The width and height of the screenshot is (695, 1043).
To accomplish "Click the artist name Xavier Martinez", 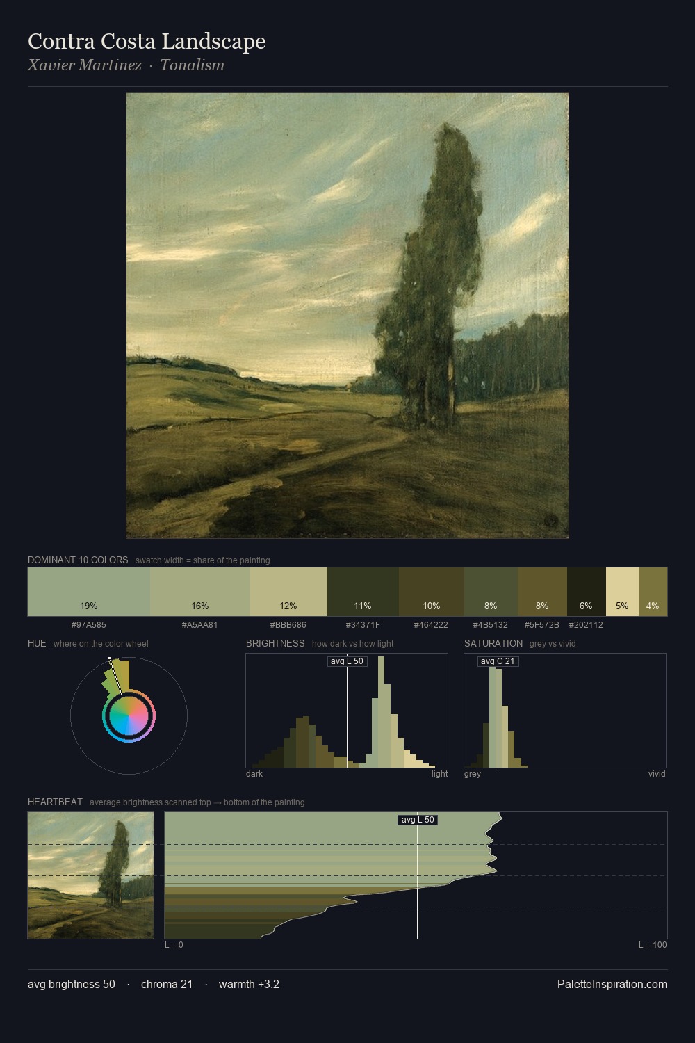I will [85, 65].
